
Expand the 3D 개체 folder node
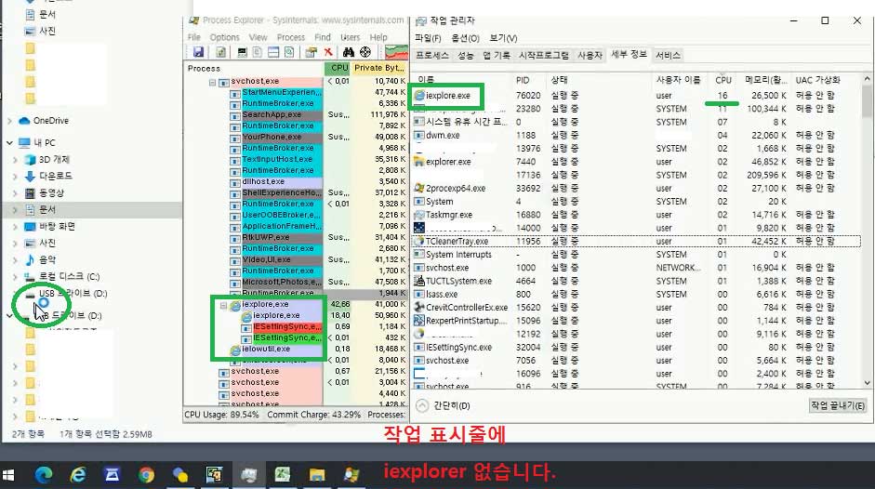[15, 160]
